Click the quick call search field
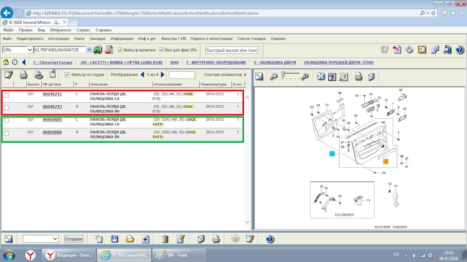 coord(232,50)
